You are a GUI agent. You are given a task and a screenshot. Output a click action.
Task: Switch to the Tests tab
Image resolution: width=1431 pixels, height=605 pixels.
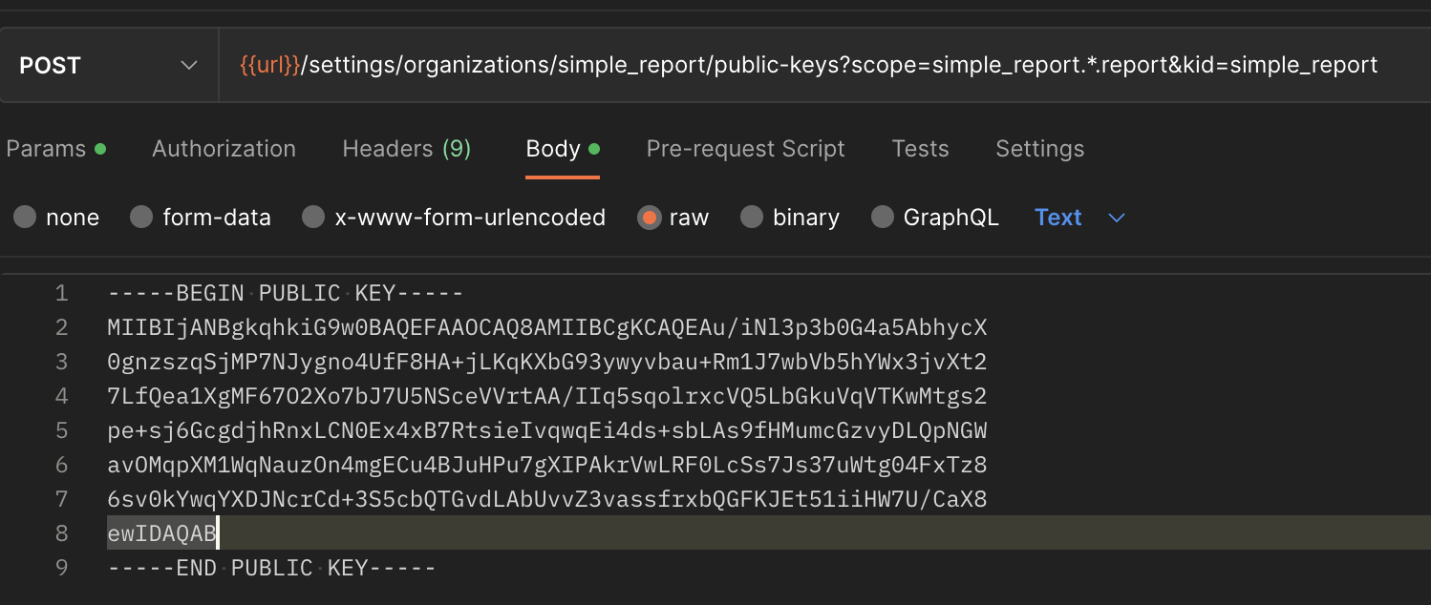click(919, 148)
